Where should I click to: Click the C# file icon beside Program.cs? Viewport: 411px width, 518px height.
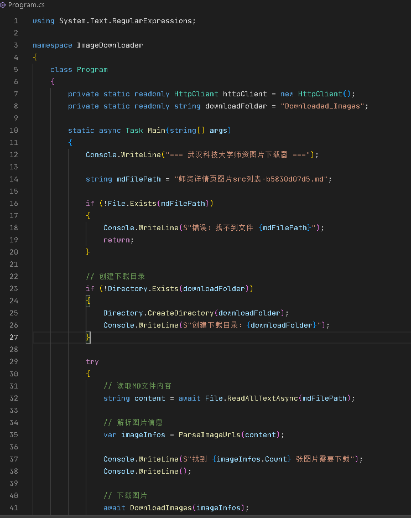click(3, 5)
